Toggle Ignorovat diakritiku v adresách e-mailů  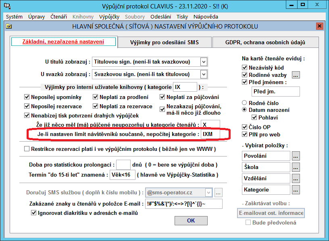(33, 213)
